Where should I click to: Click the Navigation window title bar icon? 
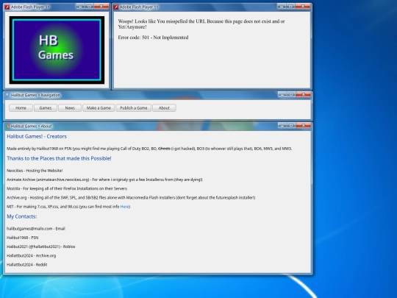pos(7,95)
